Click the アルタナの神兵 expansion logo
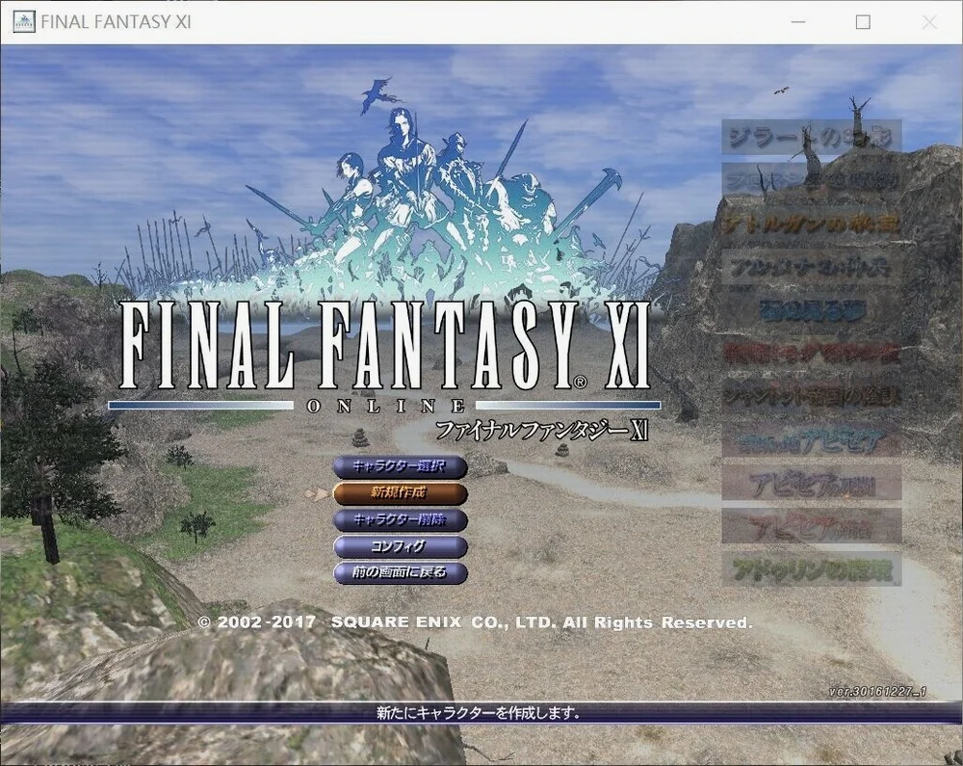The height and width of the screenshot is (766, 963). [811, 267]
